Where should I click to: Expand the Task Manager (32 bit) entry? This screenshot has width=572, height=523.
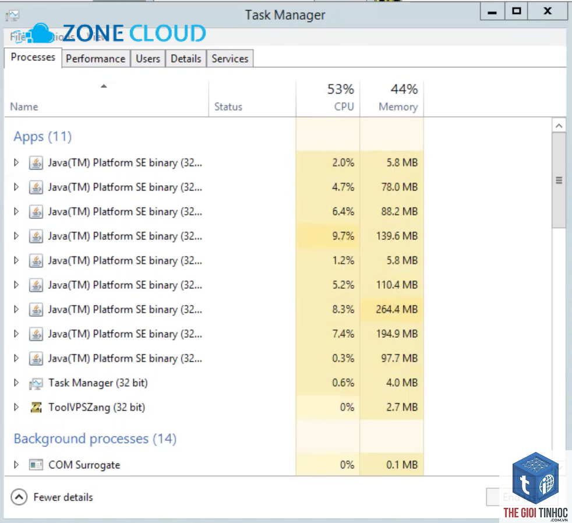click(x=16, y=383)
